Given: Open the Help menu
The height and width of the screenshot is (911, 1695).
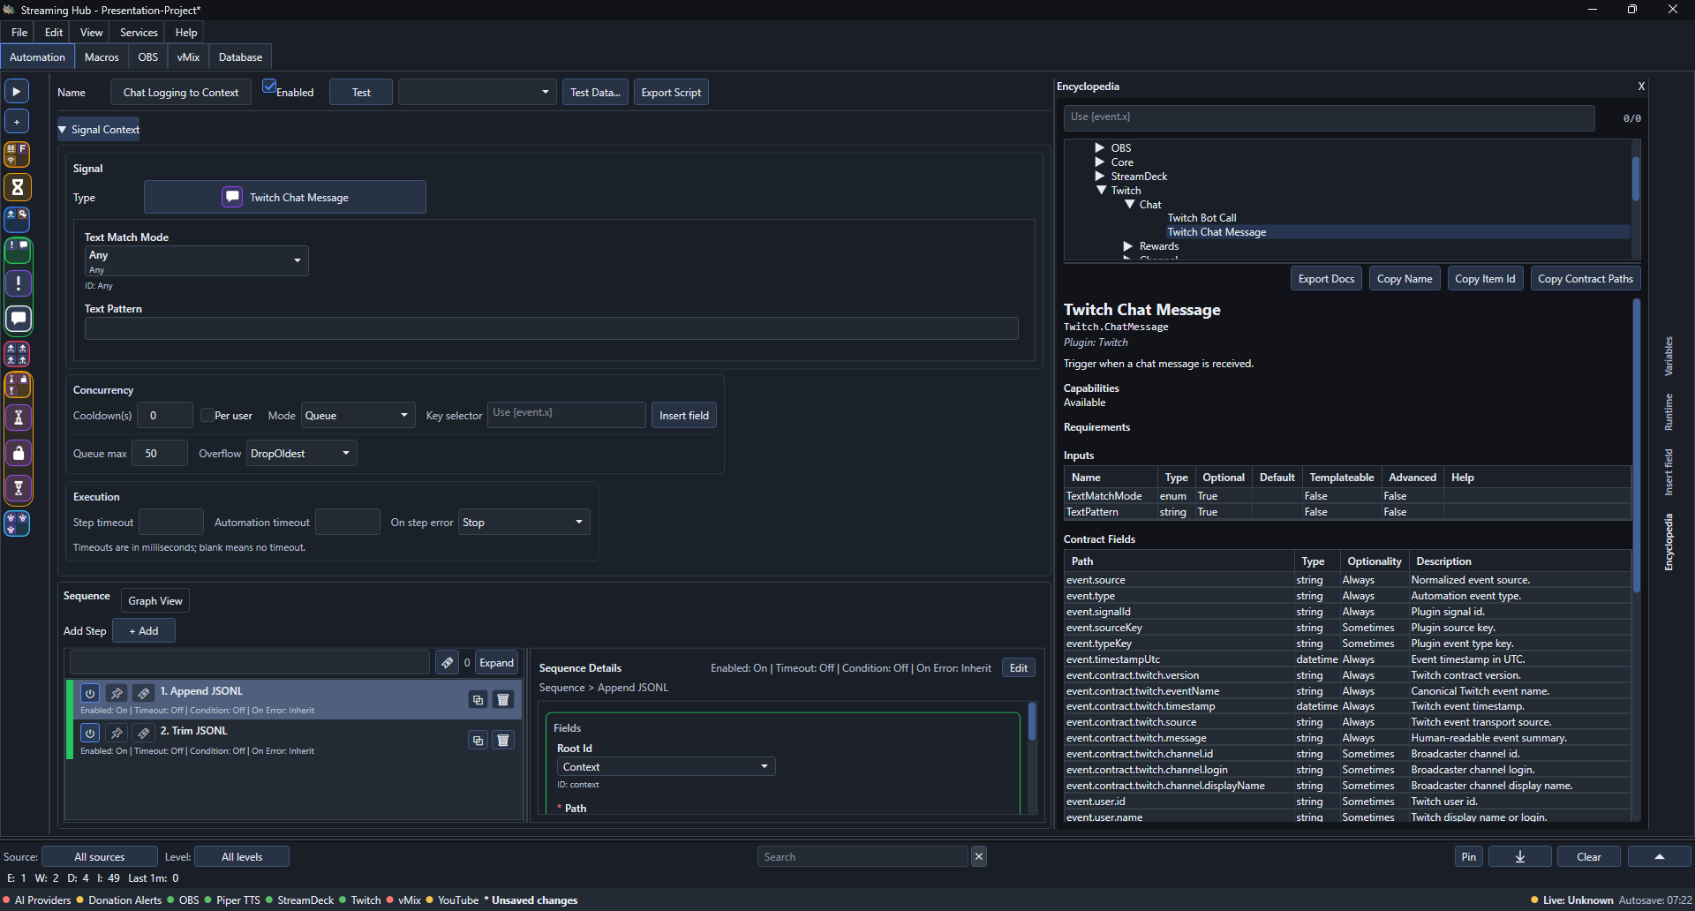Looking at the screenshot, I should pyautogui.click(x=186, y=33).
